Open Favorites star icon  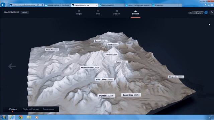click(209, 5)
